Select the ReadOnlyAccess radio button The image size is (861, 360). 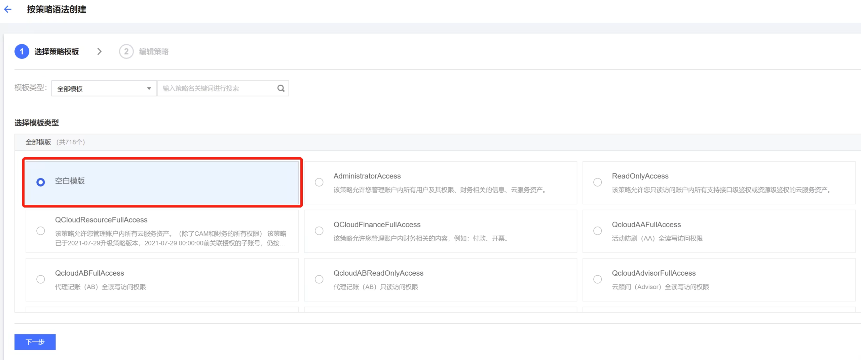pyautogui.click(x=597, y=182)
